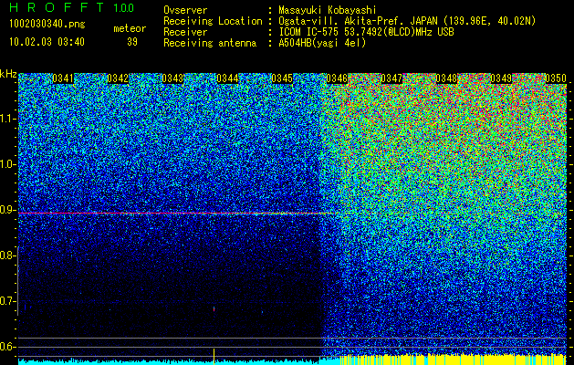Image resolution: width=574 pixels, height=365 pixels.
Task: Click the Receiver field label
Action: 185,32
